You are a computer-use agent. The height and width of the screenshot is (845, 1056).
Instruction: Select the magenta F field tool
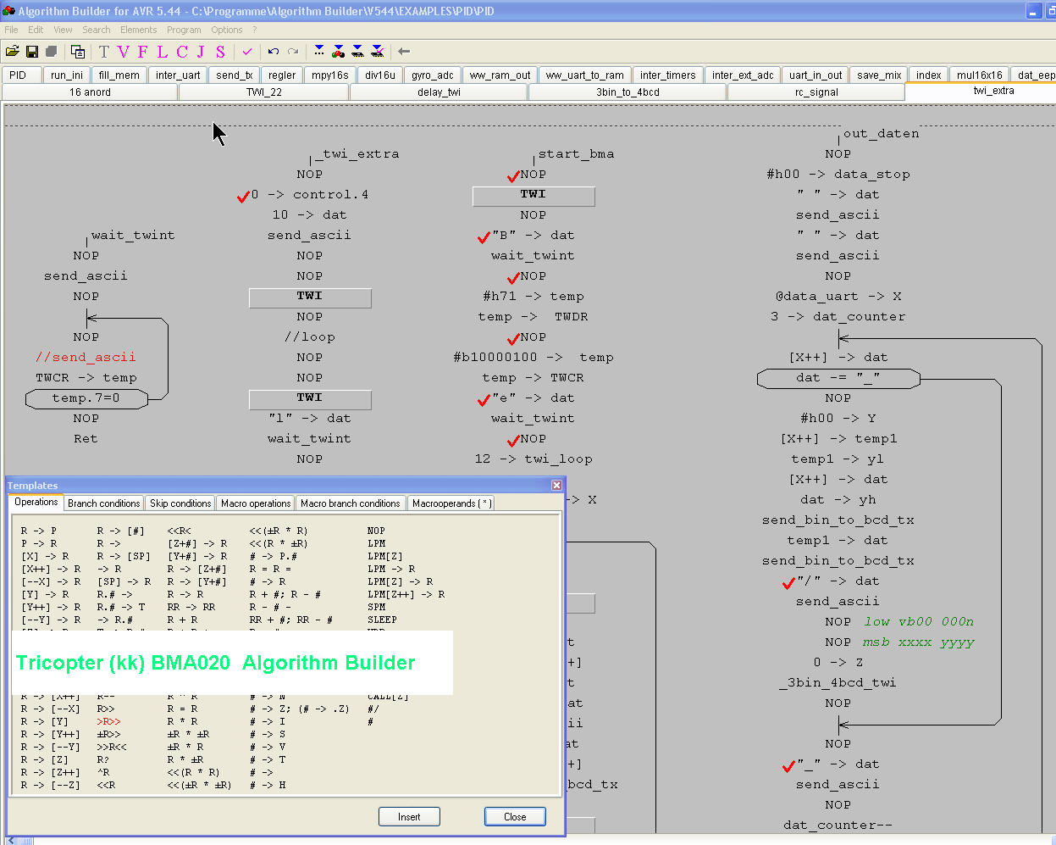(142, 52)
